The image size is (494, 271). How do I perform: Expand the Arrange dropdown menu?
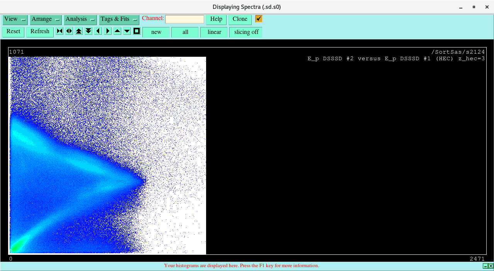click(46, 19)
